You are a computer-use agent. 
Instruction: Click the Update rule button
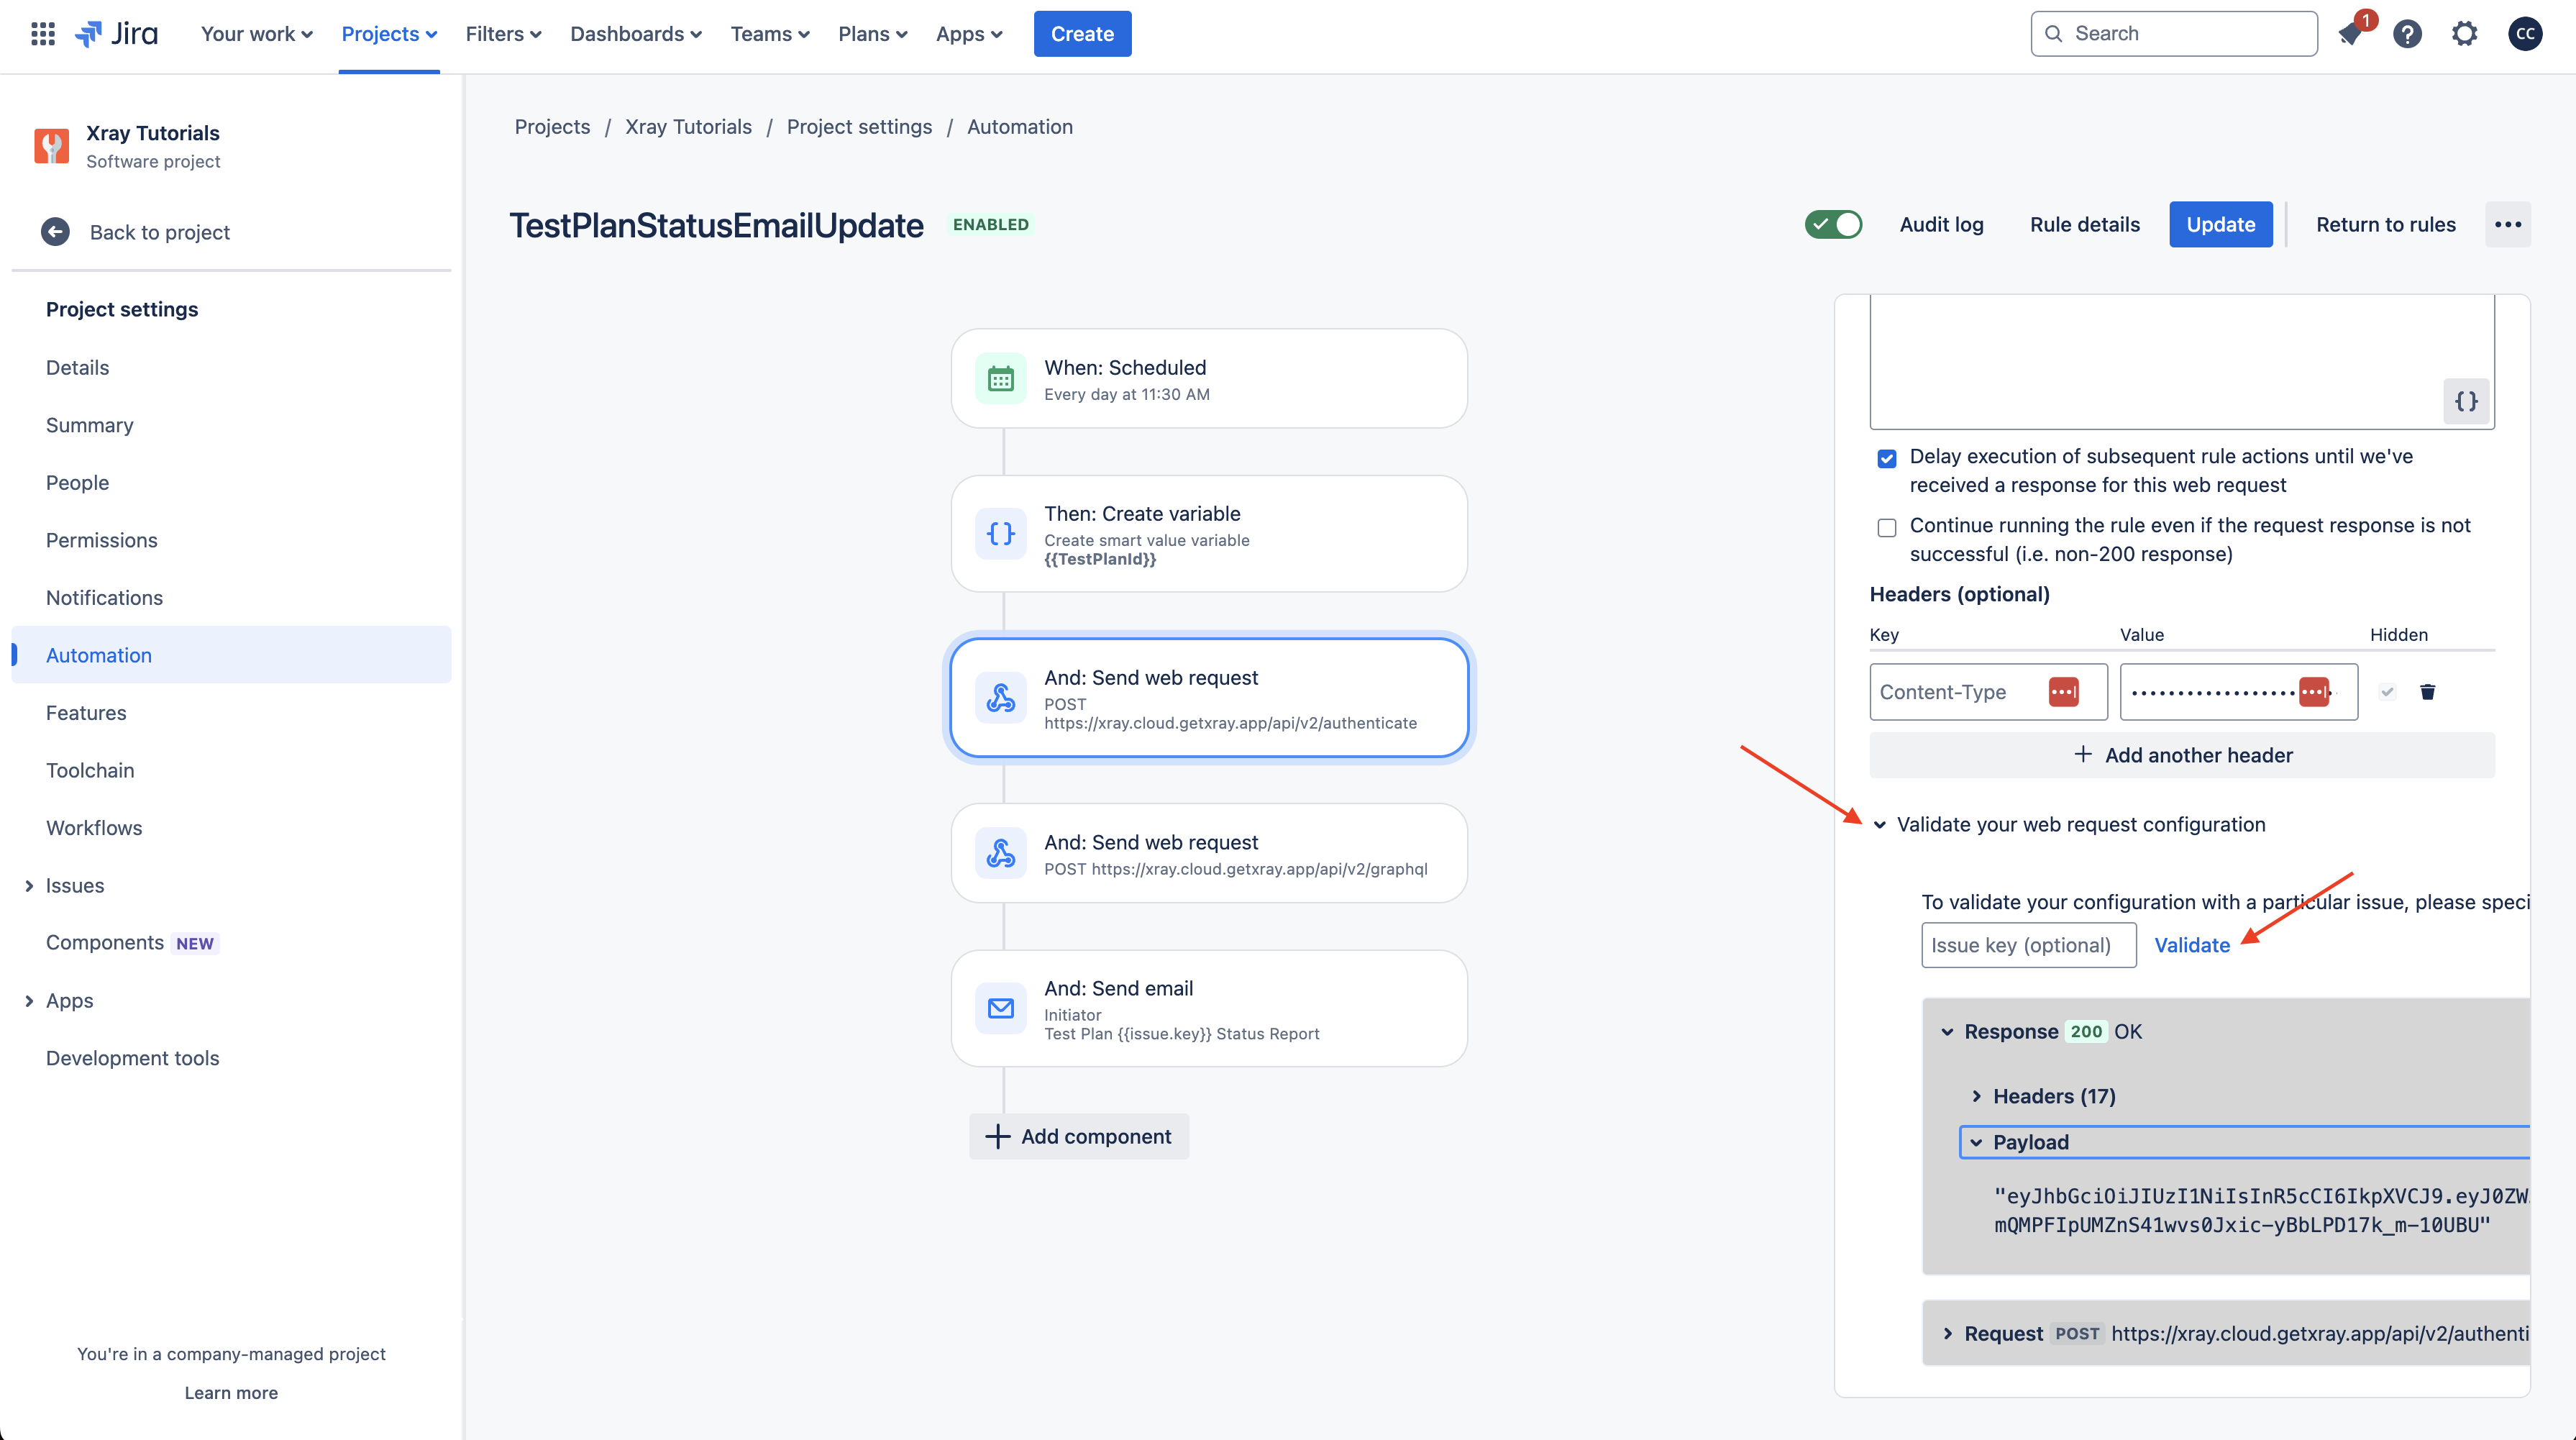(x=2220, y=224)
